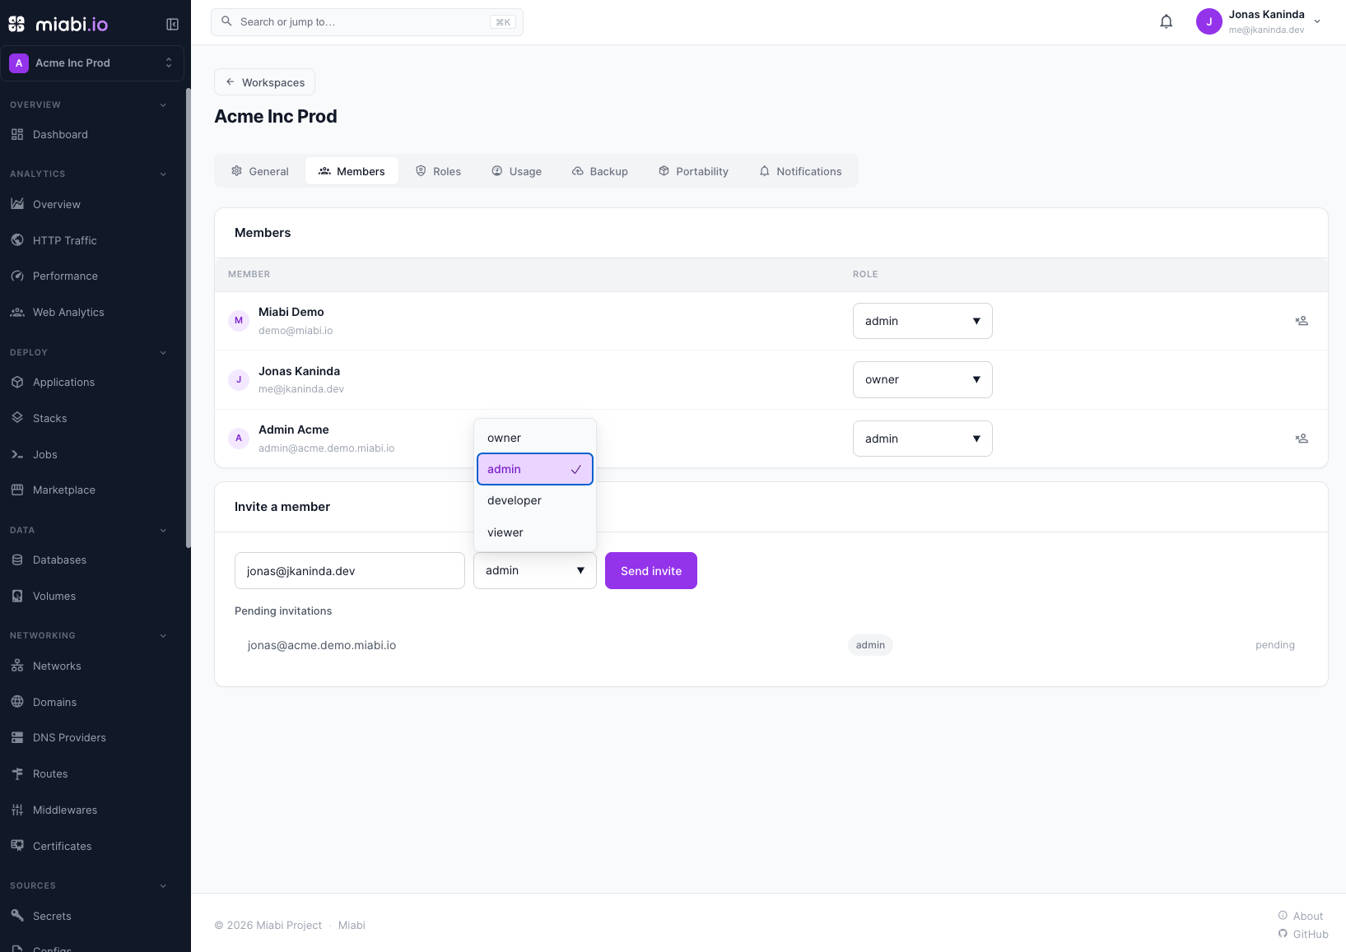Open the role dropdown for Admin Acme
This screenshot has width=1346, height=952.
[922, 439]
